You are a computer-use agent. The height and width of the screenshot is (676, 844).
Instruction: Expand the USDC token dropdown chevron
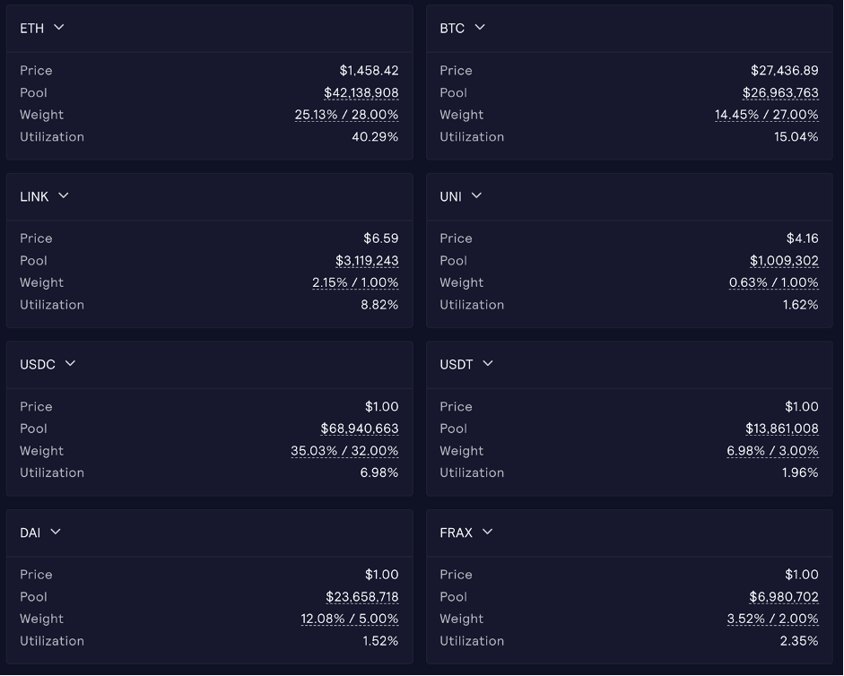(70, 364)
